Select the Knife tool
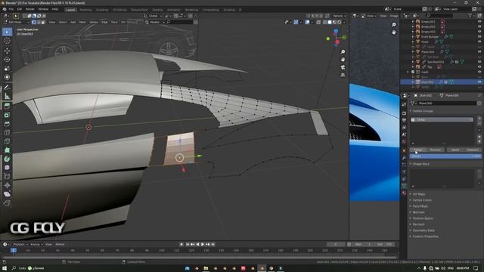Image resolution: width=484 pixels, height=272 pixels. 7,141
